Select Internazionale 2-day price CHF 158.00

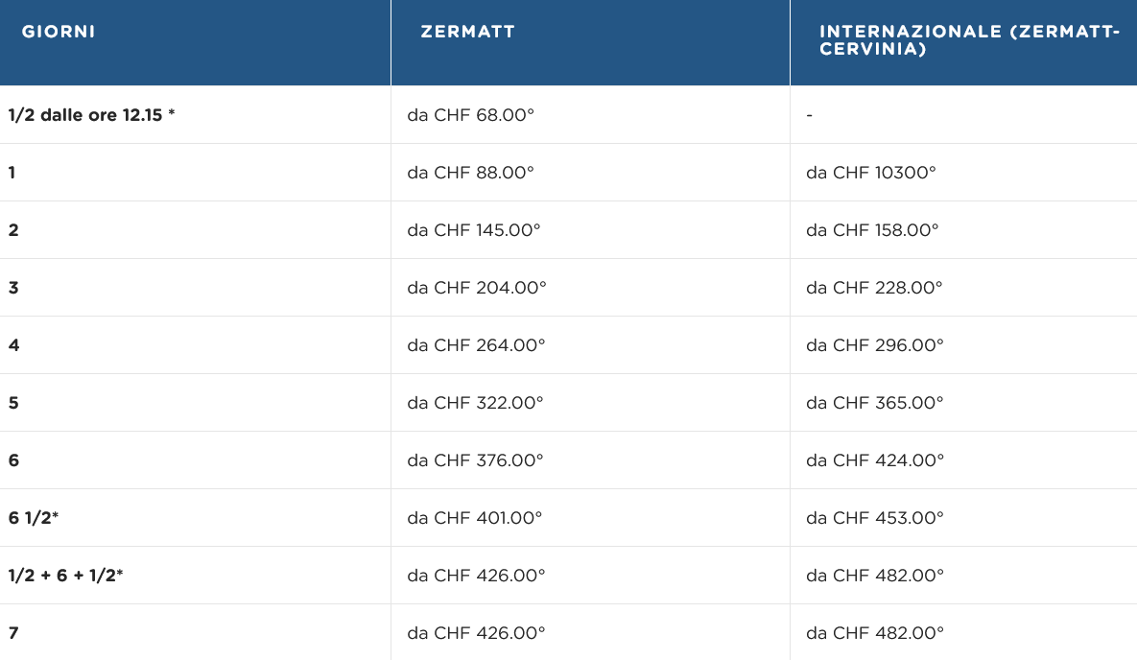point(872,230)
